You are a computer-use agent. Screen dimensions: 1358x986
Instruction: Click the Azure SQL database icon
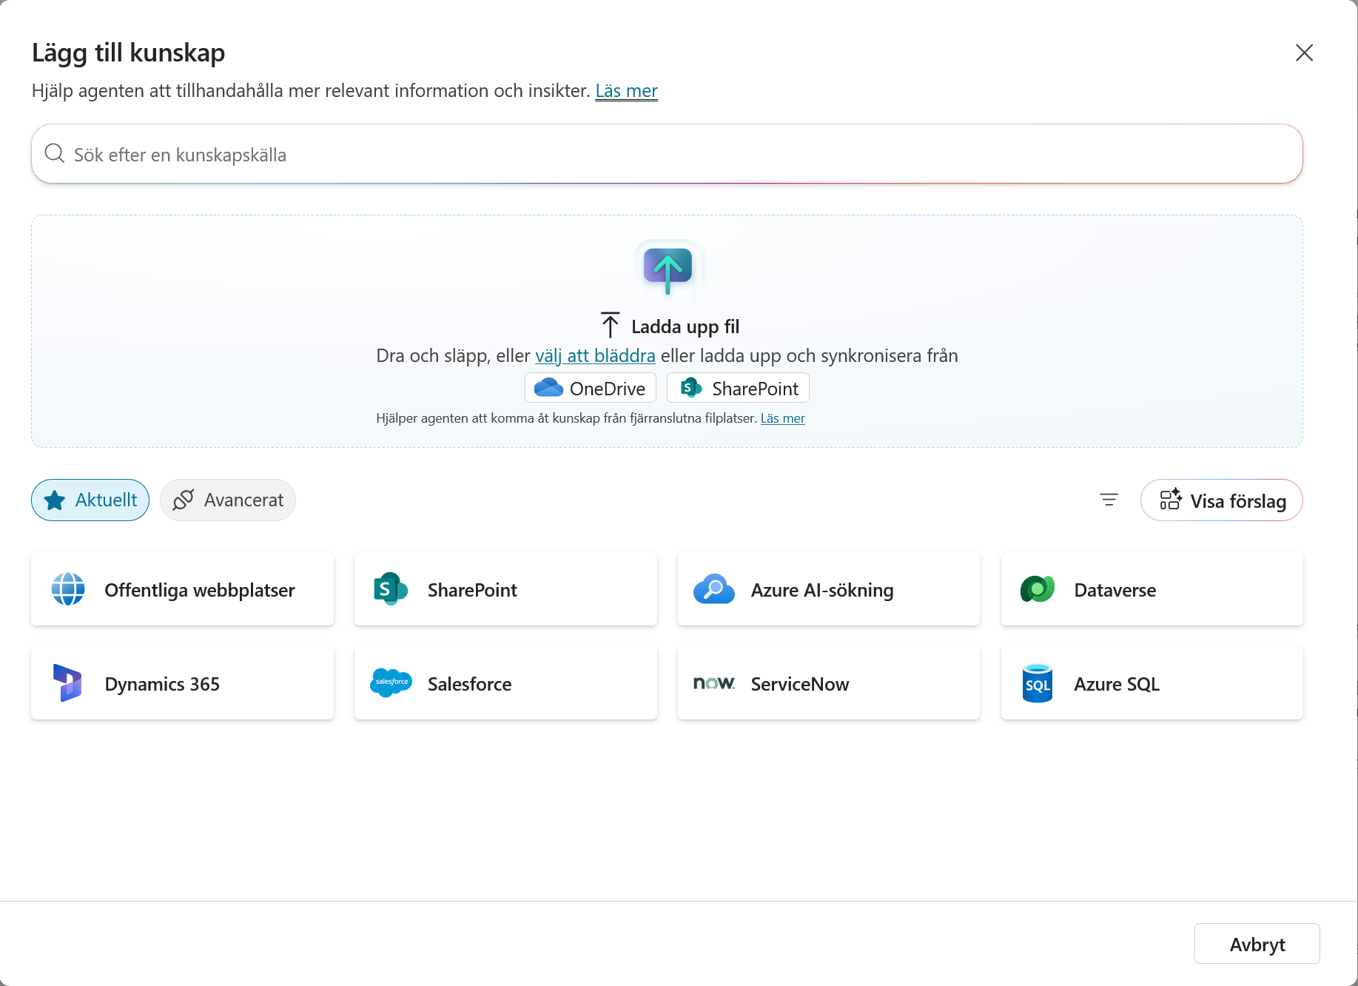(1038, 683)
